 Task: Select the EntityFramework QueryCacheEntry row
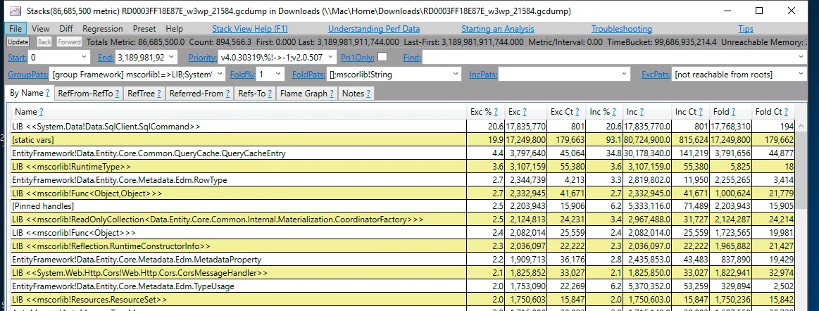coord(403,153)
